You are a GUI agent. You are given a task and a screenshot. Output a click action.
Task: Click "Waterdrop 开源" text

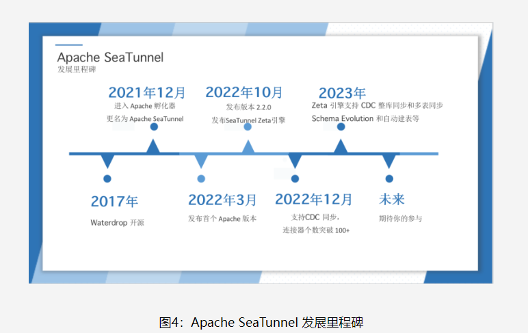[x=117, y=222]
